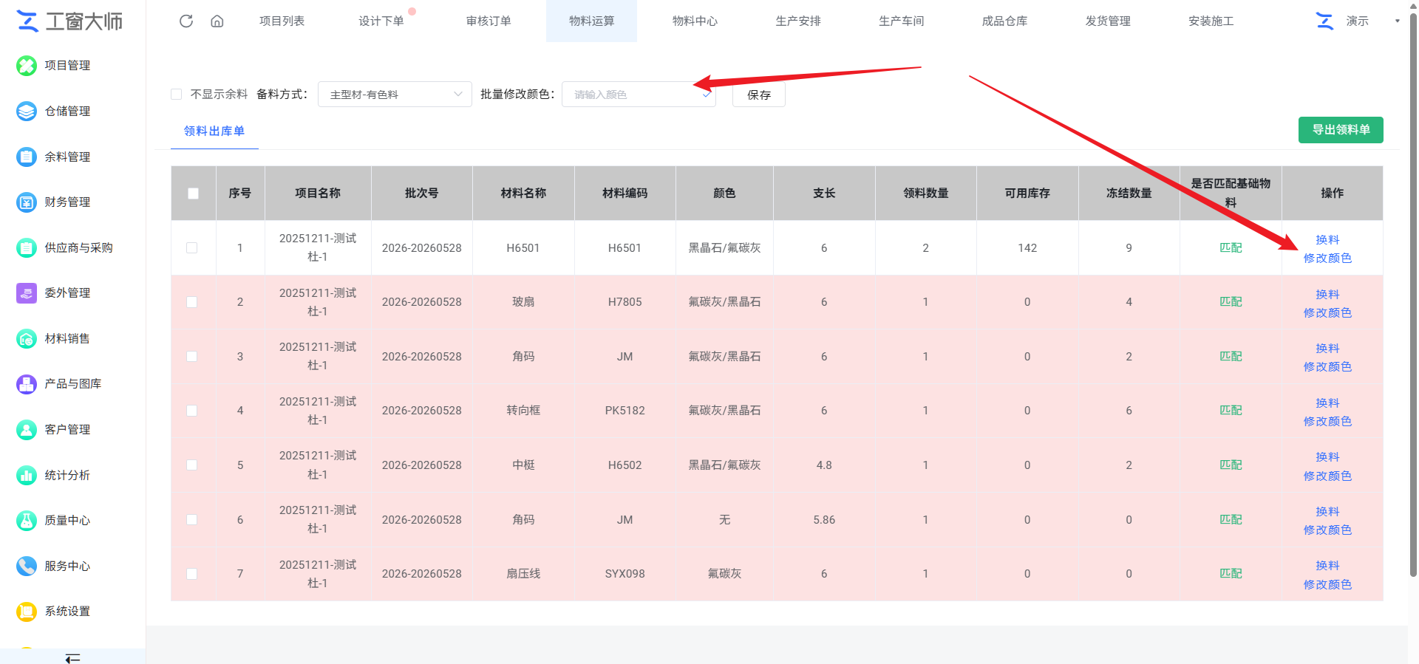Go to home via house icon
The width and height of the screenshot is (1419, 664).
click(x=217, y=21)
